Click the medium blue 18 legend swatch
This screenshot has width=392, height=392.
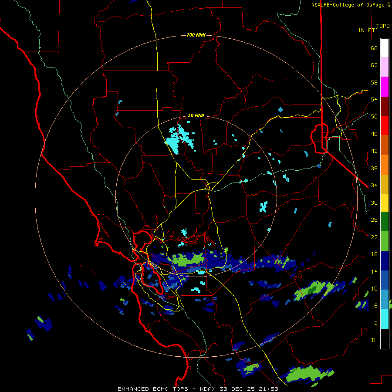385,280
